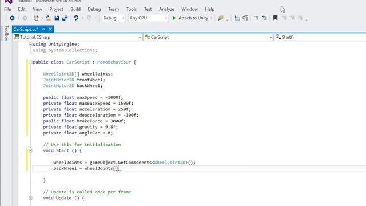Viewport: 366px width, 206px height.
Task: Open the Start() member dropdown
Action: [x=320, y=37]
